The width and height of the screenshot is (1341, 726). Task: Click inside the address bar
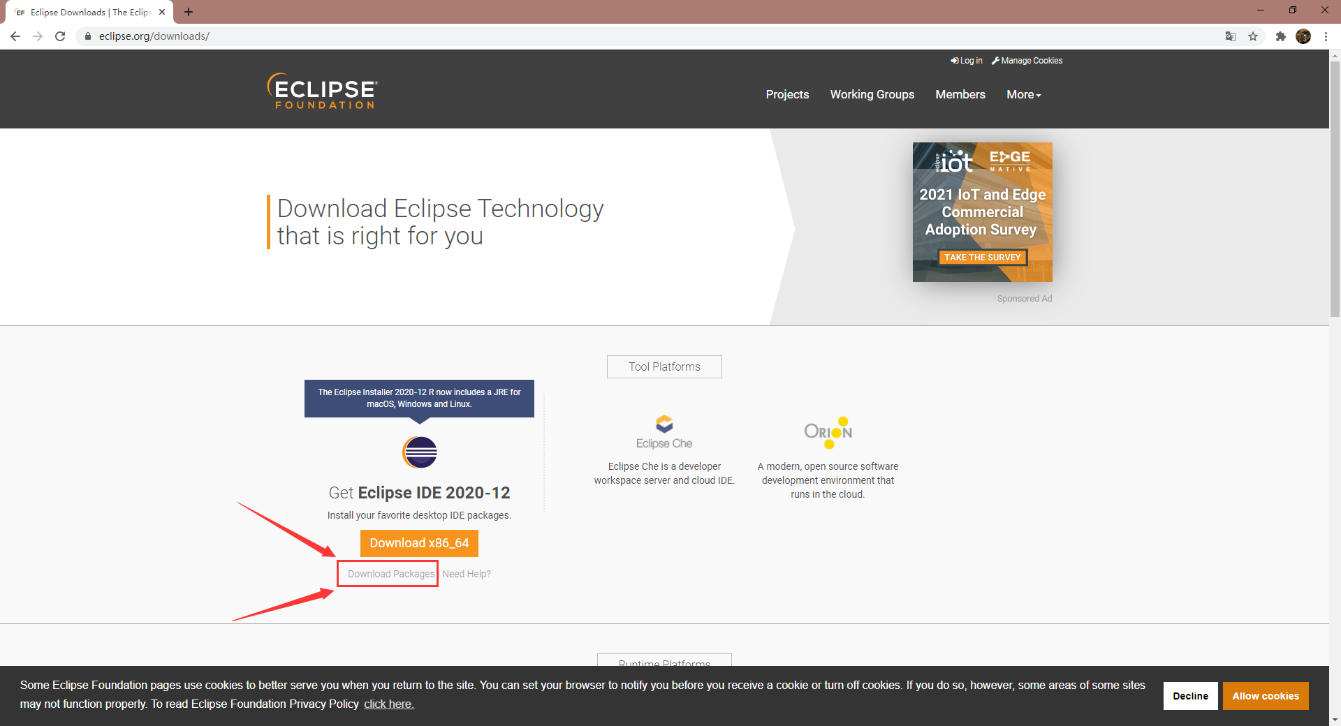279,36
